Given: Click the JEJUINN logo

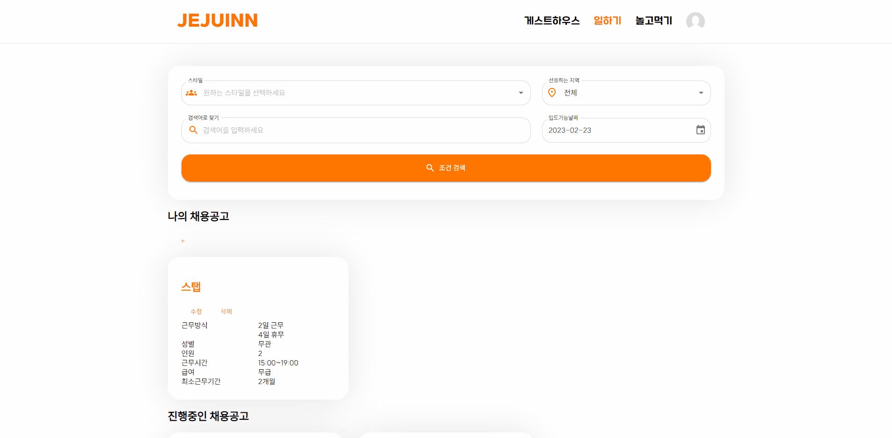Looking at the screenshot, I should click(218, 20).
